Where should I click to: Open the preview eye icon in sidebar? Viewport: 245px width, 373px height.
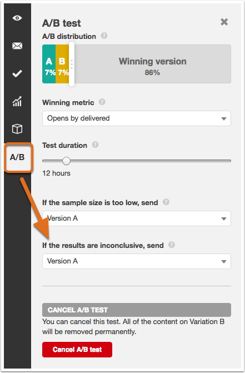(x=17, y=18)
